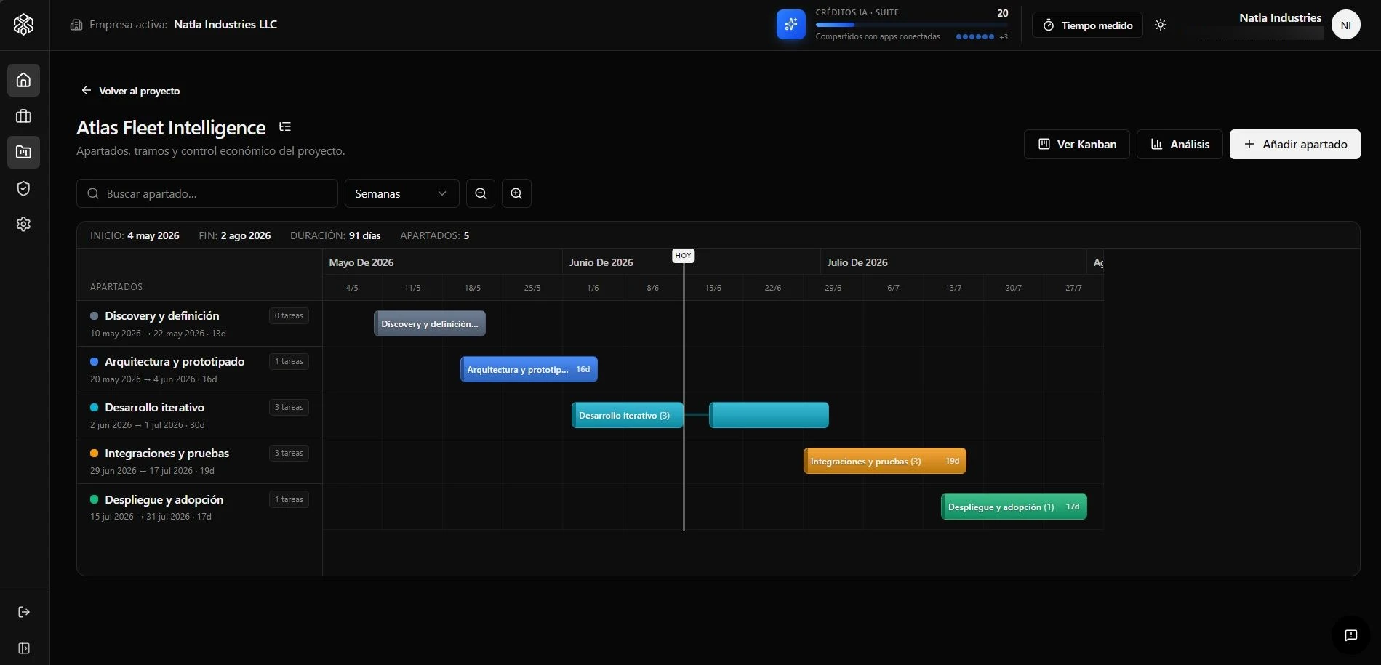
Task: Click the app logo icon at top-left
Action: pyautogui.click(x=23, y=25)
